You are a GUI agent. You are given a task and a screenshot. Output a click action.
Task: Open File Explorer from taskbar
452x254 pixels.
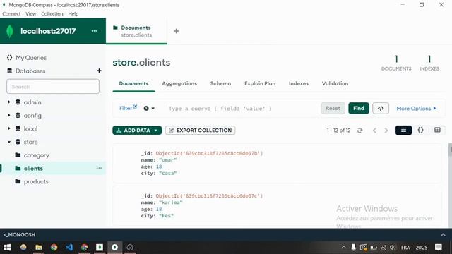click(x=39, y=248)
